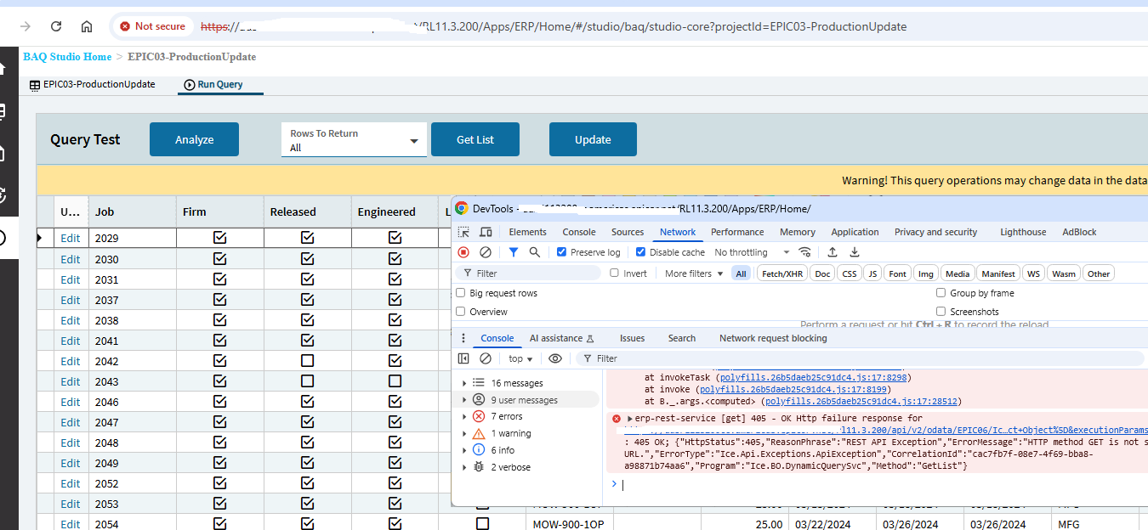Enable the Invert filter checkbox
Screen dimensions: 1148x530
tap(615, 273)
